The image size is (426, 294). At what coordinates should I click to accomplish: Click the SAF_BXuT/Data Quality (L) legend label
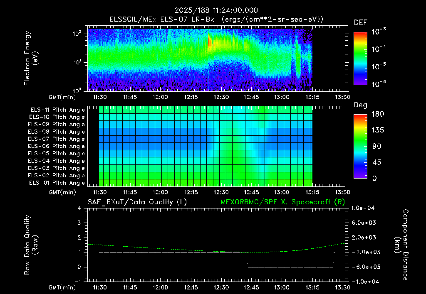[x=137, y=202]
